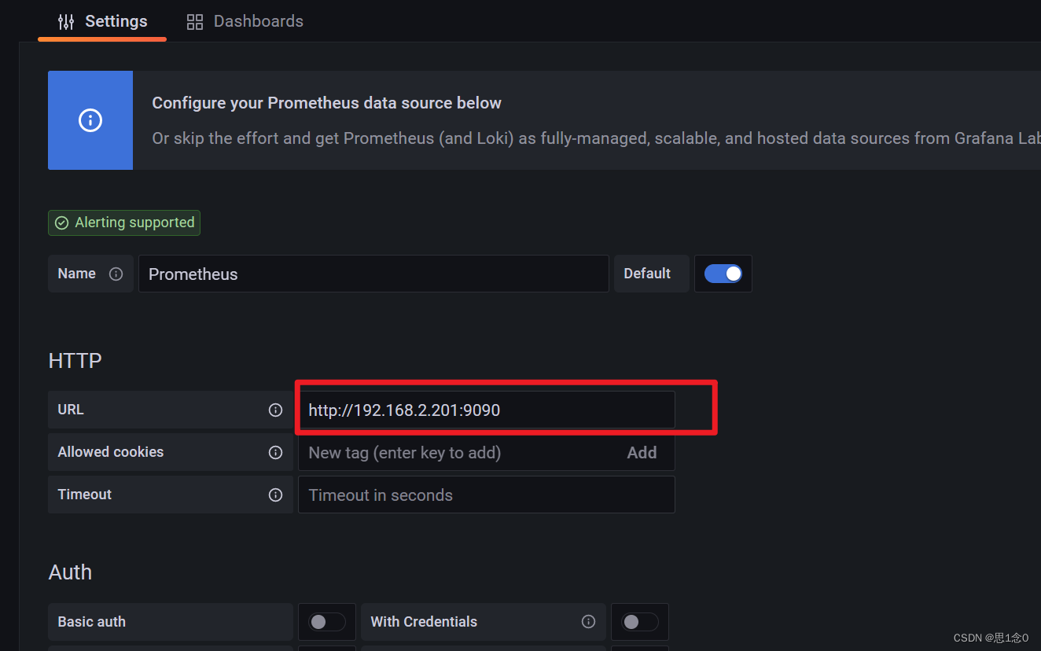
Task: Edit the Name field containing Prometheus
Action: [x=373, y=274]
